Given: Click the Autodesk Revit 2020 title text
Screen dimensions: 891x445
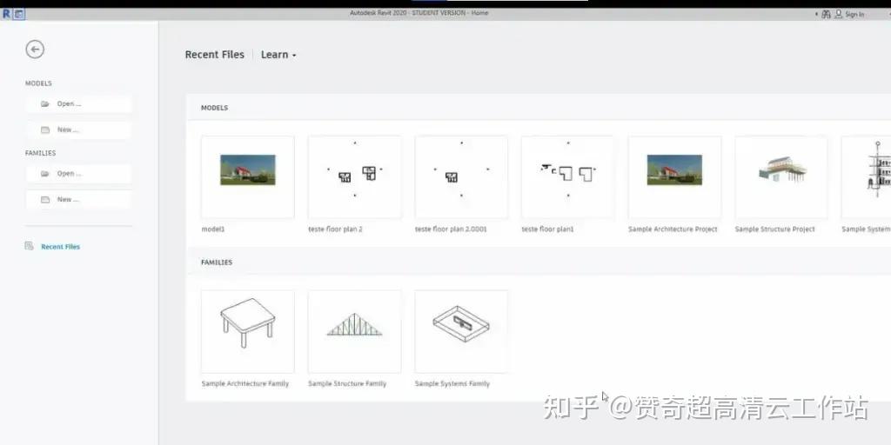Looking at the screenshot, I should 419,13.
